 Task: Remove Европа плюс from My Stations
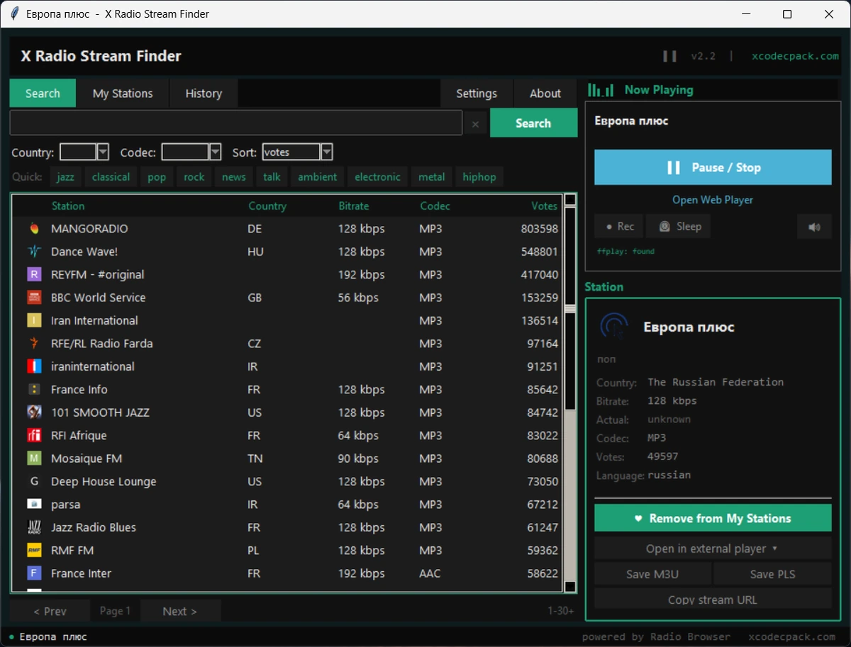tap(713, 518)
